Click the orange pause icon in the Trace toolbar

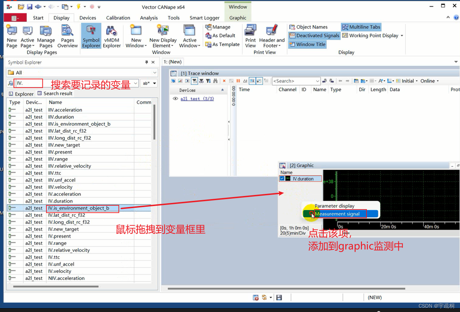pyautogui.click(x=238, y=81)
